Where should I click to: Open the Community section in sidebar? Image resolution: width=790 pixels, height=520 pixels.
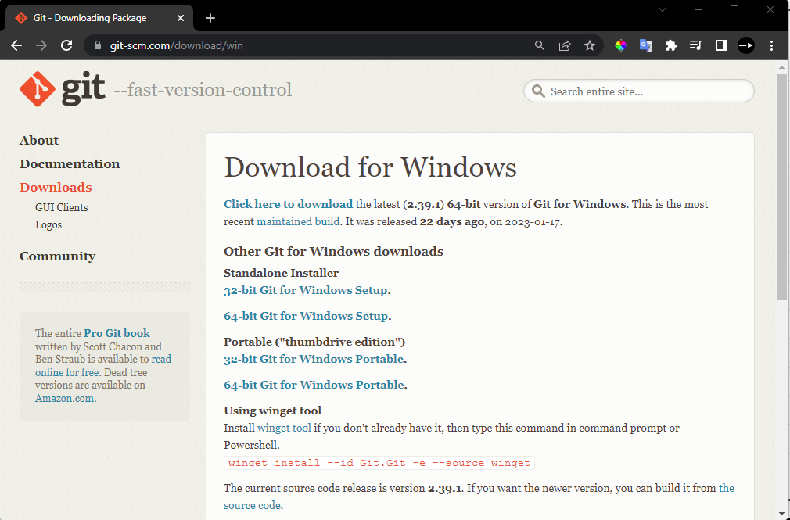coord(57,256)
